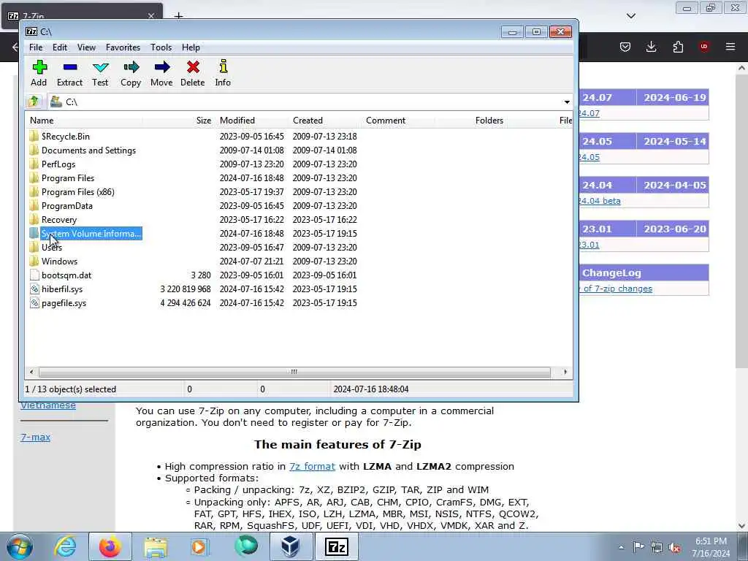Select the PerfLogs folder icon
This screenshot has height=561, width=748.
34,164
